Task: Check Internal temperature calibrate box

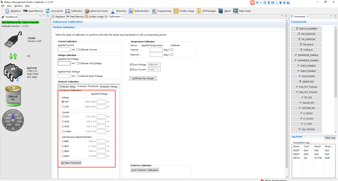Action: click(172, 50)
